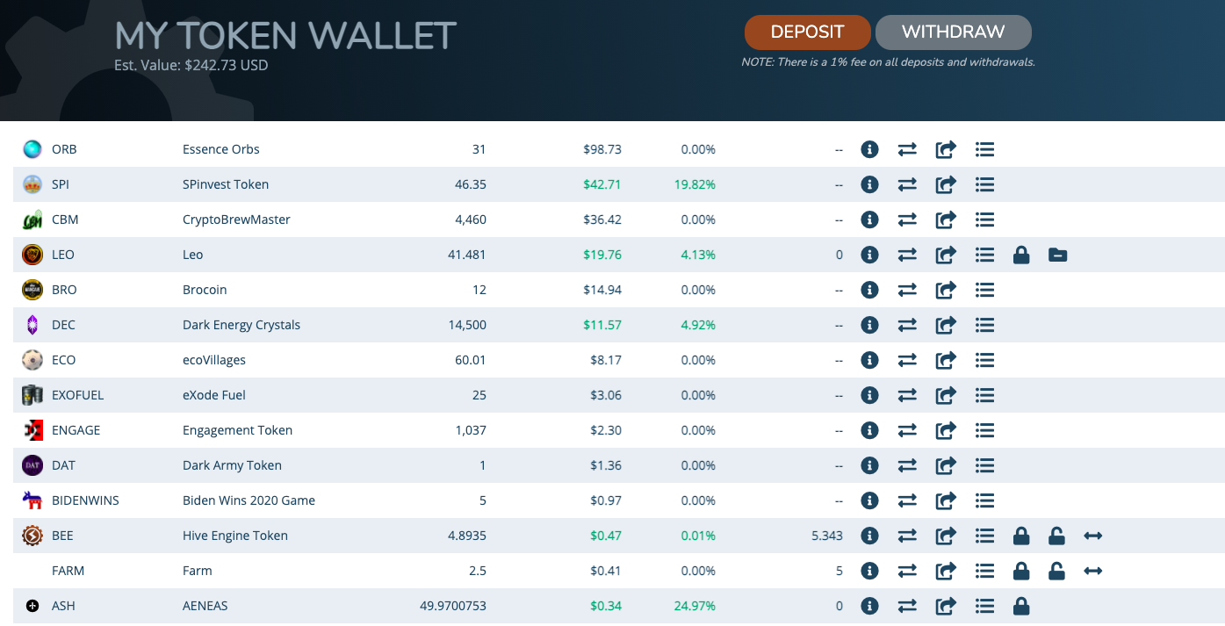Click transfer arrows icon for Brocoin
The width and height of the screenshot is (1225, 626).
pos(907,290)
